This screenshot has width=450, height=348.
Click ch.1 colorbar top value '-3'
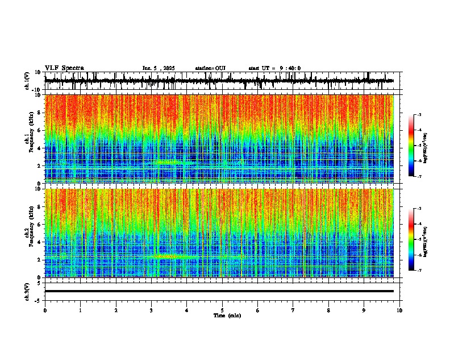tap(419, 114)
